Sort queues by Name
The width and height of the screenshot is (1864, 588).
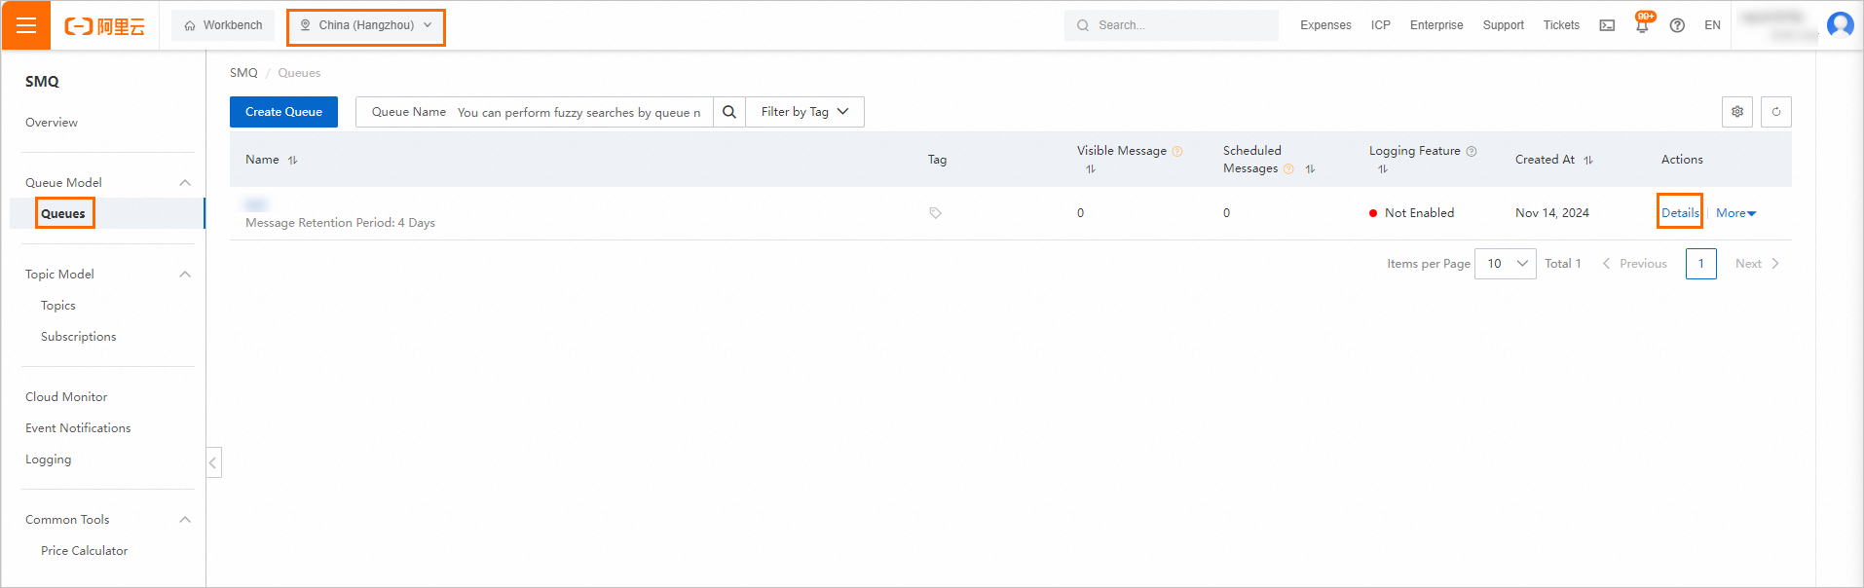pos(292,161)
